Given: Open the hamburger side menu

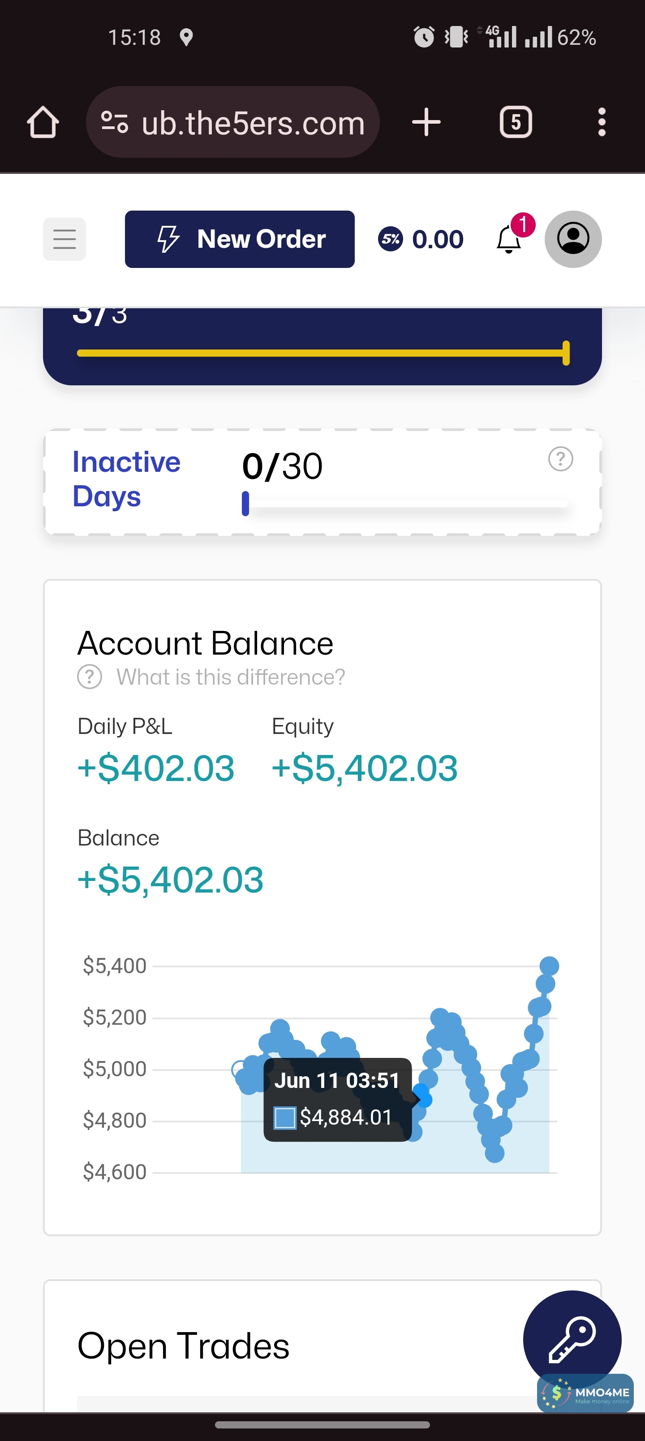Looking at the screenshot, I should [64, 239].
